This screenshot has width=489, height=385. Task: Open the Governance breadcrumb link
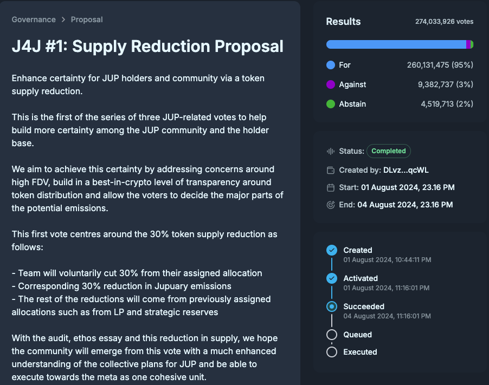point(34,19)
